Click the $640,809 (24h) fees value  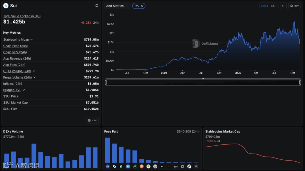(x=188, y=131)
